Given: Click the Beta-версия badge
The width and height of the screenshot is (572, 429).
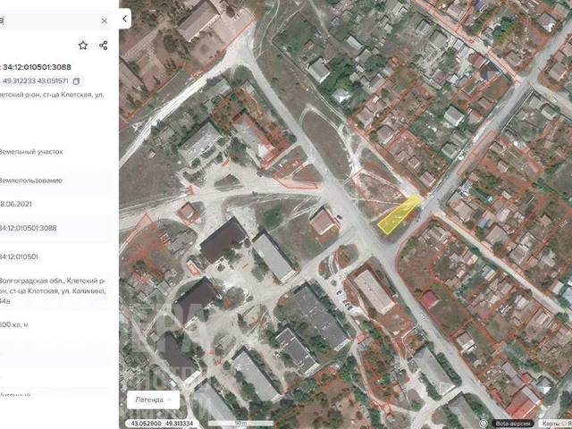Looking at the screenshot, I should click(514, 423).
